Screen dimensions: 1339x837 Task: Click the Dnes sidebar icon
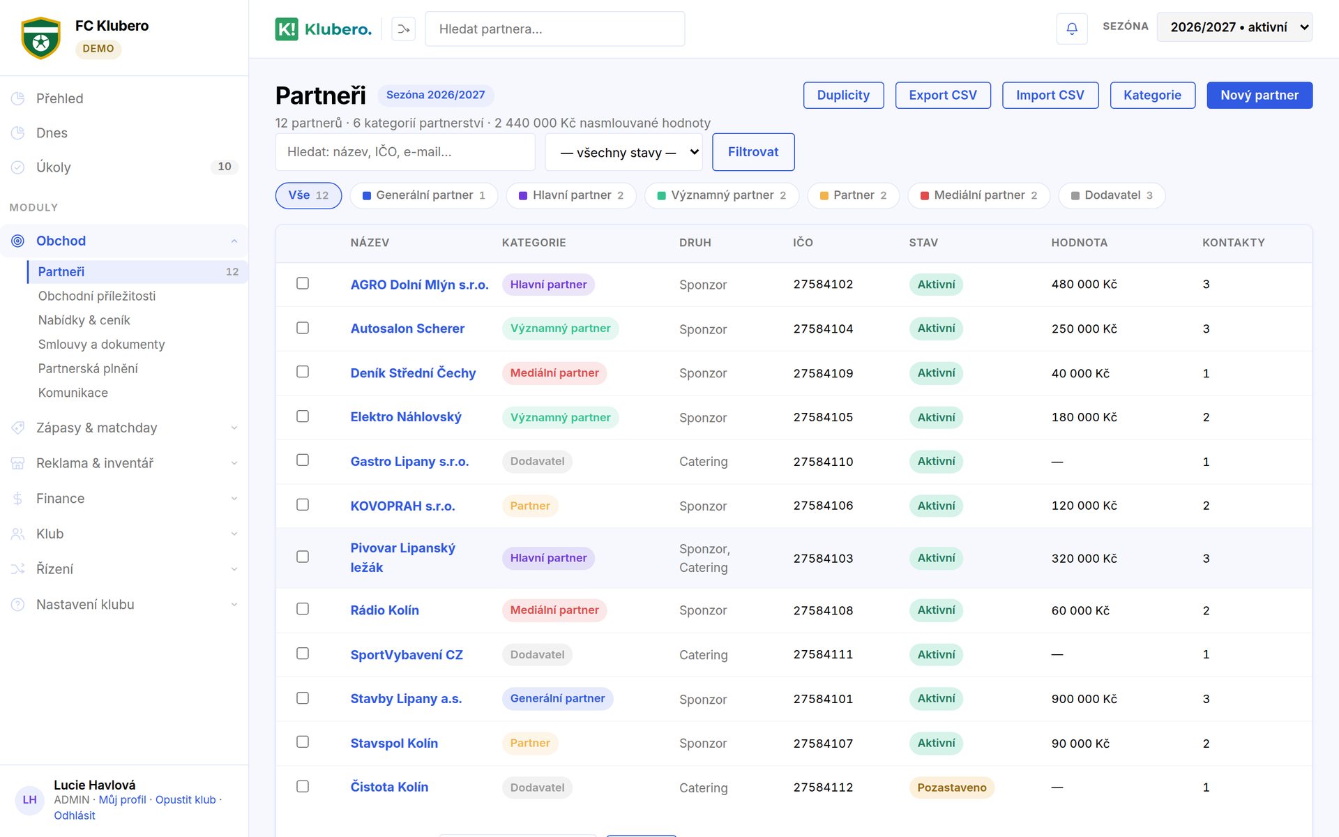[x=18, y=133]
